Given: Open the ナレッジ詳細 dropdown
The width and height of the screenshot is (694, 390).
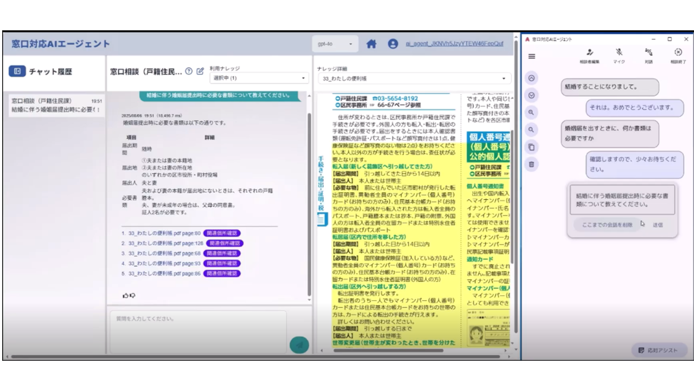Looking at the screenshot, I should 413,78.
